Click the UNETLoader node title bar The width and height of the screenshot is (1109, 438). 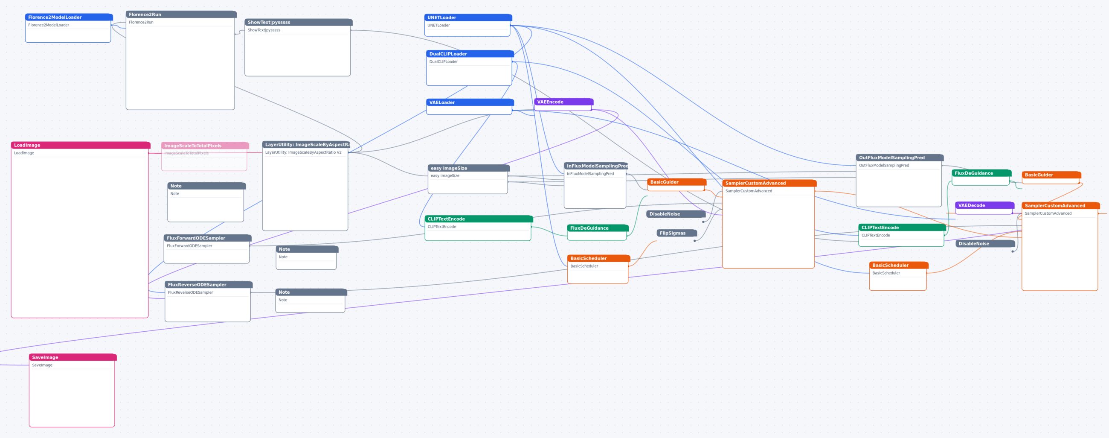click(468, 18)
